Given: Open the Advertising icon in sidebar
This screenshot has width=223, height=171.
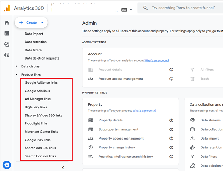Looking at the screenshot, I should [7, 55].
